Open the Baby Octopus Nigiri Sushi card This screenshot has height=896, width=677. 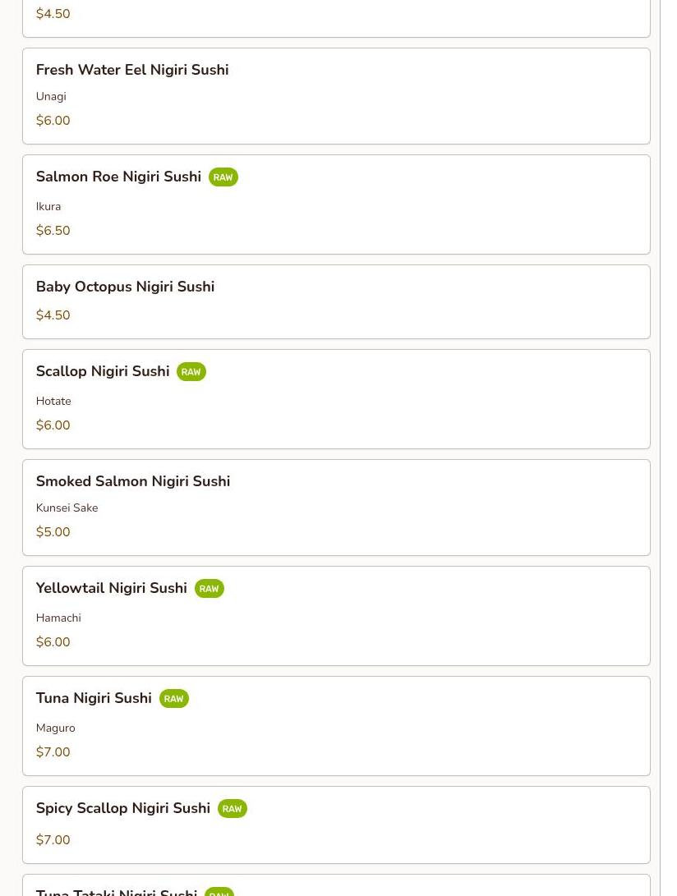tap(336, 301)
